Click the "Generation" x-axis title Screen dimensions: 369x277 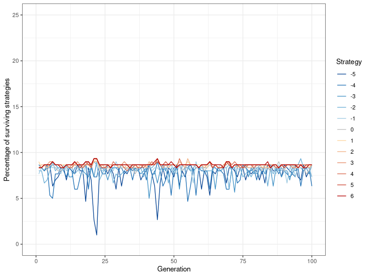tap(174, 269)
